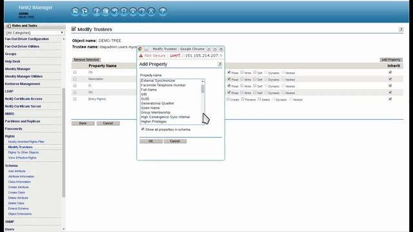Open the View Objects header icon
Image resolution: width=413 pixels, height=232 pixels.
point(106,12)
